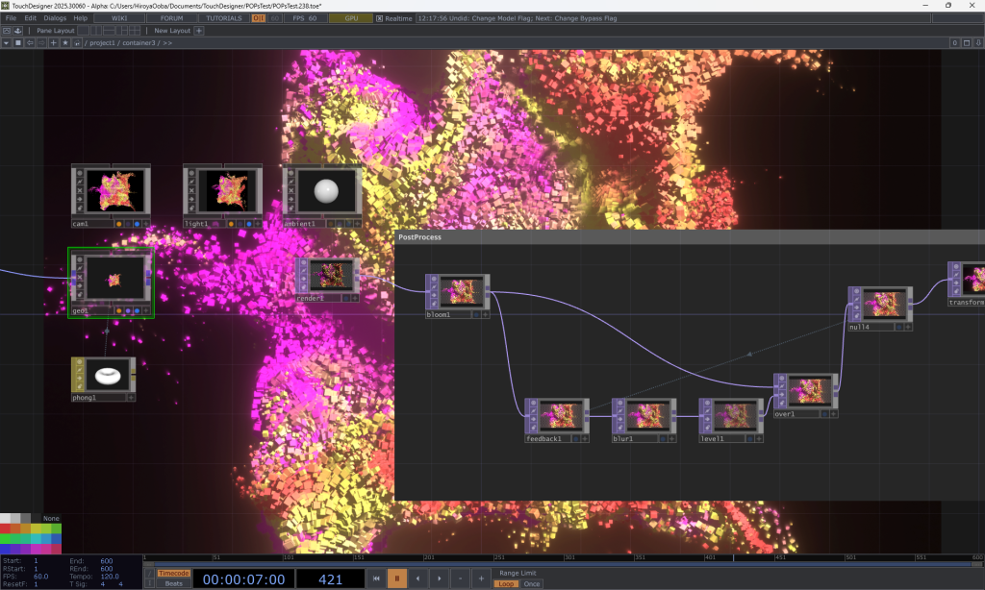Toggle the viewer active flag on ambient1
Viewport: 985px width, 590px height.
tap(290, 173)
